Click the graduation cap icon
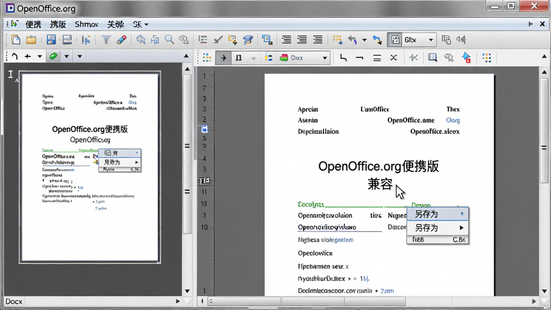 [248, 40]
